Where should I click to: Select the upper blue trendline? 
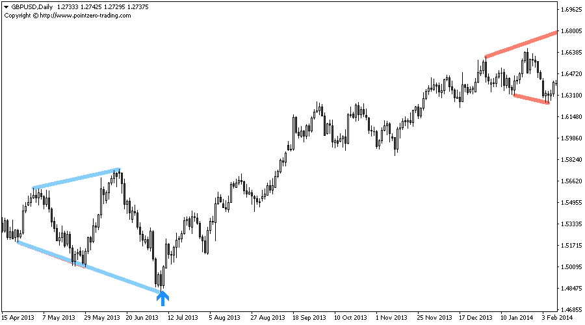click(x=76, y=179)
